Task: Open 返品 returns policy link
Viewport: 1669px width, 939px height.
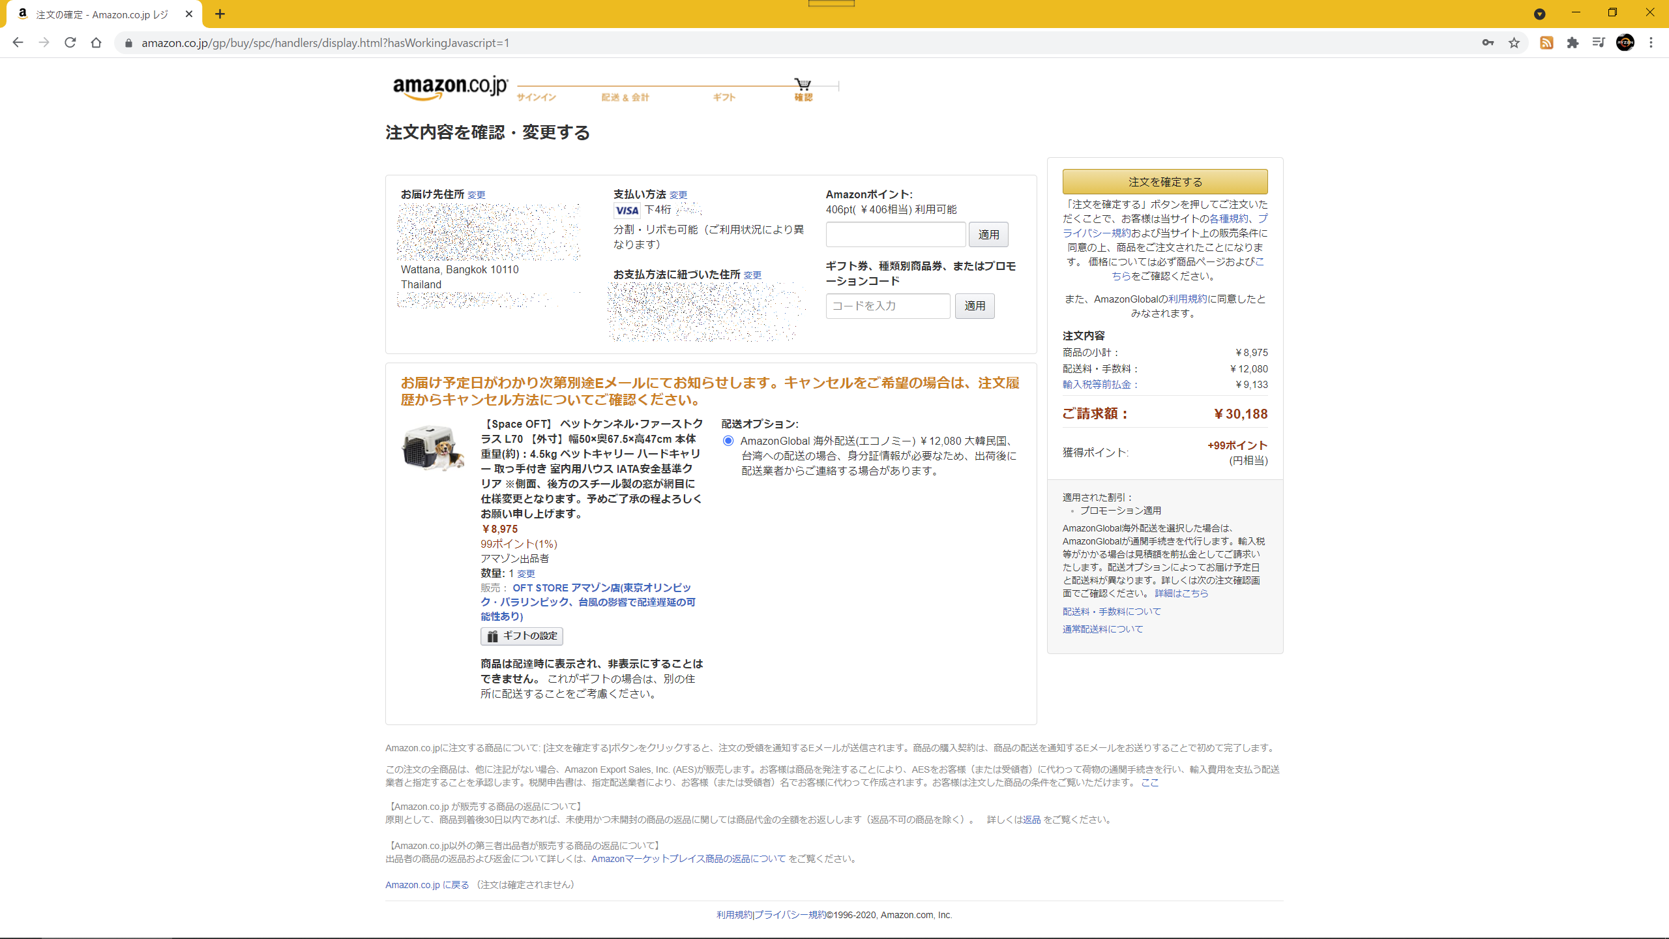Action: [1031, 820]
